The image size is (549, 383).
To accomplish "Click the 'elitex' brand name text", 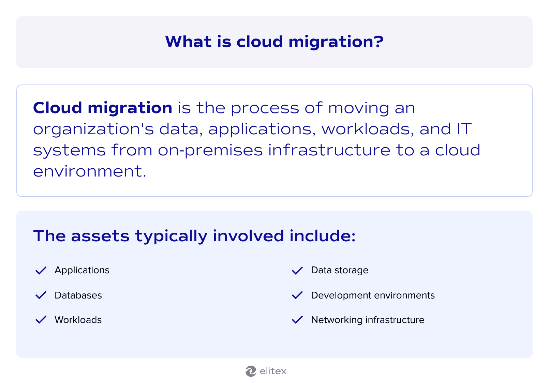I will (273, 371).
